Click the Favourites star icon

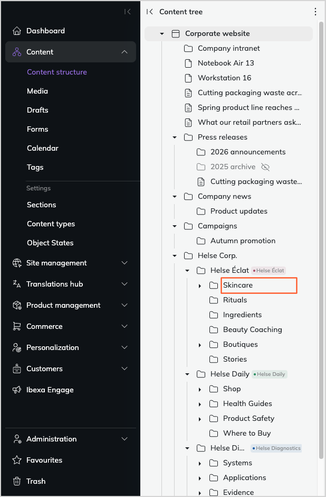(x=17, y=460)
